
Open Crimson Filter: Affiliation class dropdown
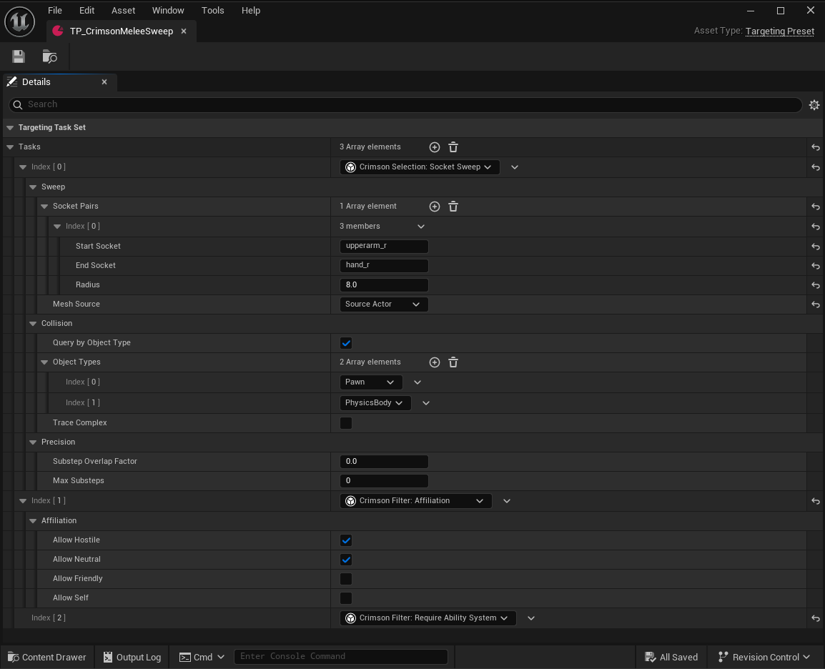pyautogui.click(x=415, y=501)
